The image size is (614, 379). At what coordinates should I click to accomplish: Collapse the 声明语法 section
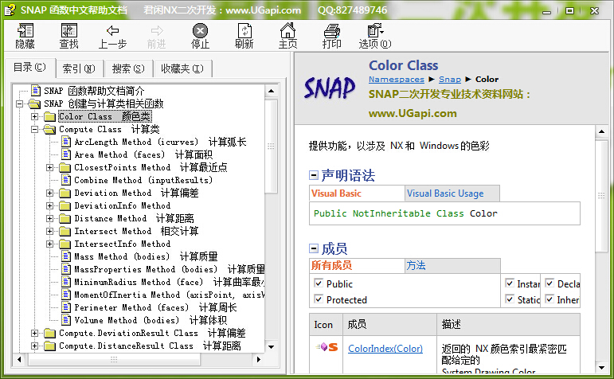pos(314,176)
